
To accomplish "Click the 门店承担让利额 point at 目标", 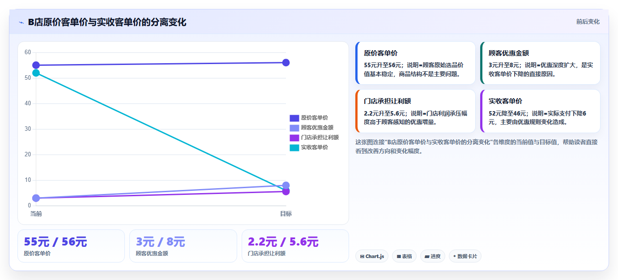I will pyautogui.click(x=286, y=192).
